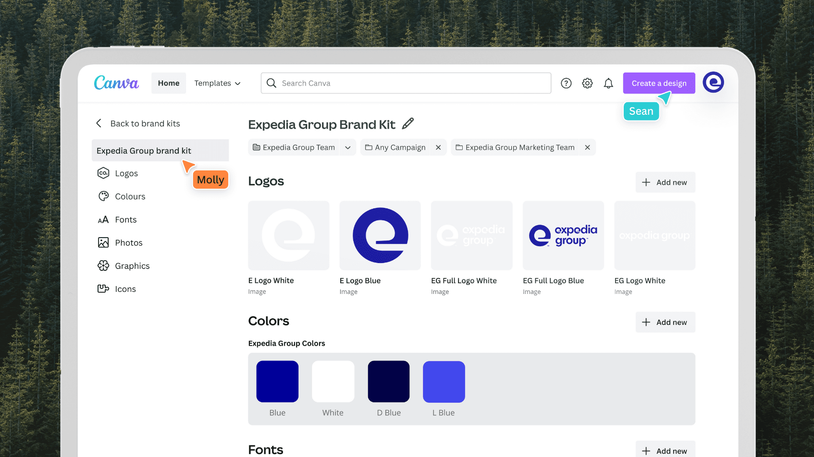The height and width of the screenshot is (457, 814).
Task: Open the Icons section in the sidebar
Action: pos(104,289)
